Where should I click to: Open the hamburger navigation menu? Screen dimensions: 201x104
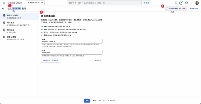click(x=4, y=3)
